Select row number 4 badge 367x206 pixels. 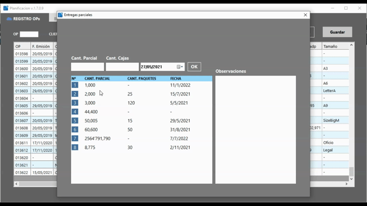pyautogui.click(x=75, y=112)
